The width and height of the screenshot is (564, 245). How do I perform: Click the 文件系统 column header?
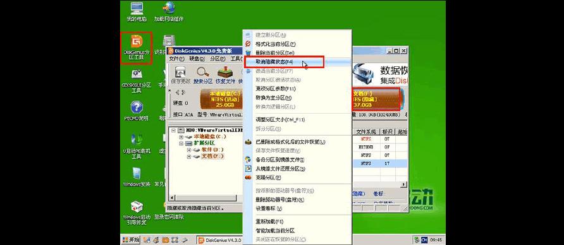365,132
